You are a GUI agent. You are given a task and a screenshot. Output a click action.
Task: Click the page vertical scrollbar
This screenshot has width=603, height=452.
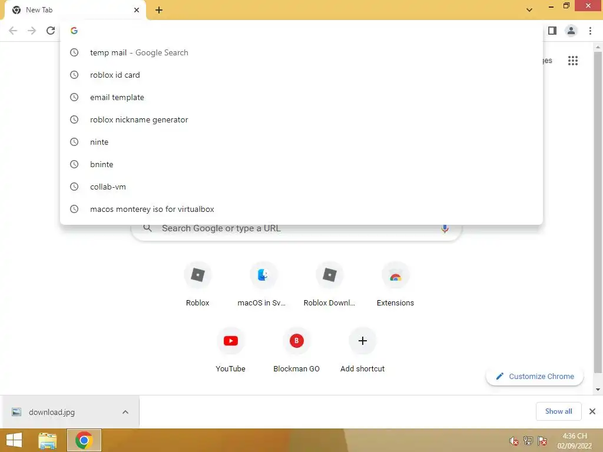598,211
